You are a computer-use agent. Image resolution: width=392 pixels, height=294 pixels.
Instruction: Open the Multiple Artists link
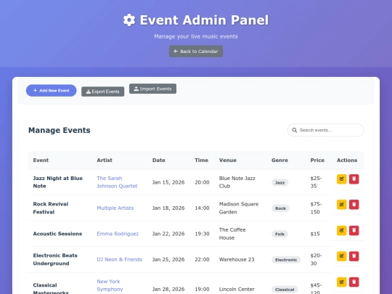(115, 208)
